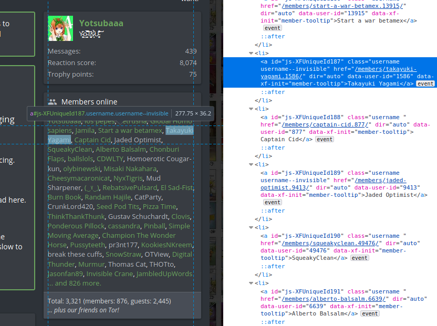The width and height of the screenshot is (437, 326).
Task: Open member Invisible Crane profile
Action: 110,274
